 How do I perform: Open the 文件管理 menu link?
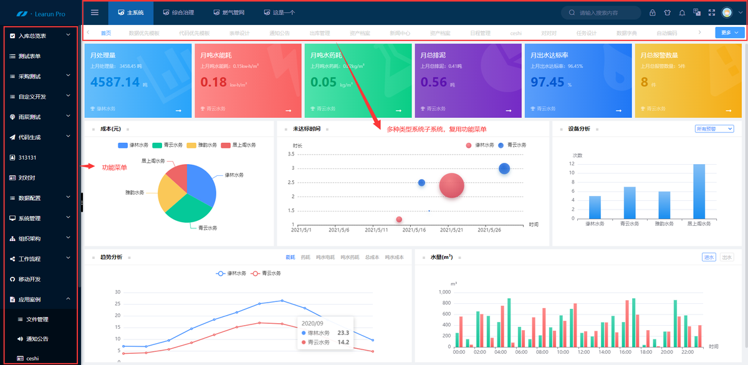pyautogui.click(x=37, y=319)
